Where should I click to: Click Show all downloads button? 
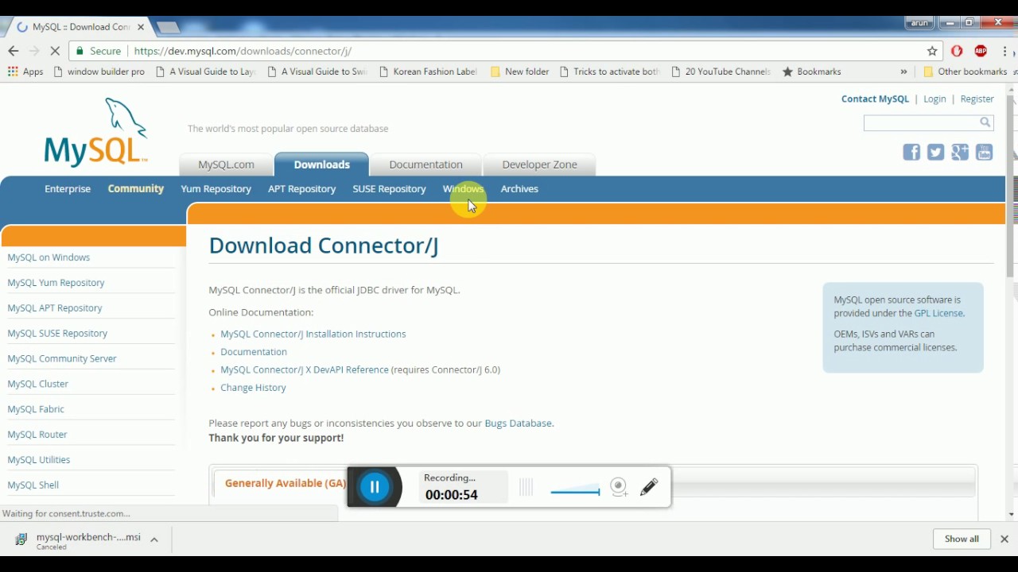(x=962, y=539)
